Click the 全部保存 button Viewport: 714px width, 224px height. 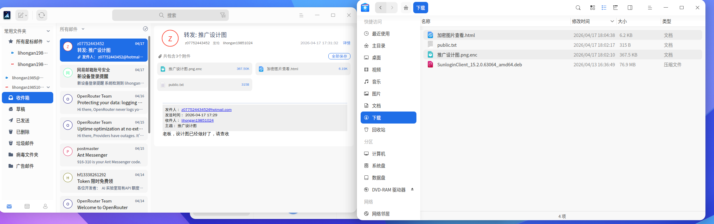point(339,56)
